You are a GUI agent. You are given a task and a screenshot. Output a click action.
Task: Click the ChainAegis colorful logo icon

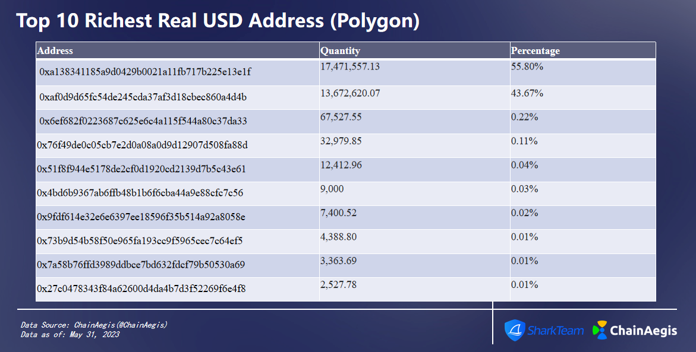(x=600, y=330)
